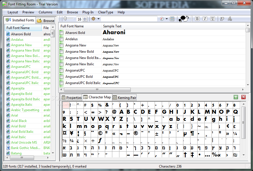Click the unload font icon

pyautogui.click(x=230, y=19)
